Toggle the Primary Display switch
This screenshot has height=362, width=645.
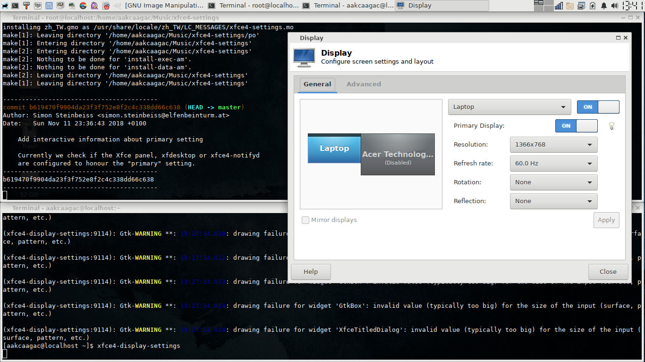coord(576,126)
